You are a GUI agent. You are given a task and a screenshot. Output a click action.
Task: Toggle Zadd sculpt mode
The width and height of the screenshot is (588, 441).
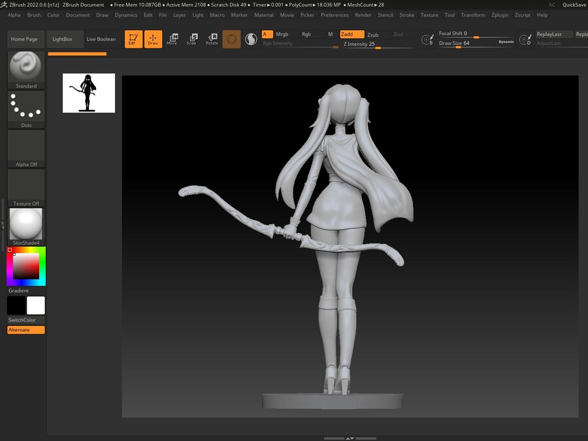tap(351, 34)
